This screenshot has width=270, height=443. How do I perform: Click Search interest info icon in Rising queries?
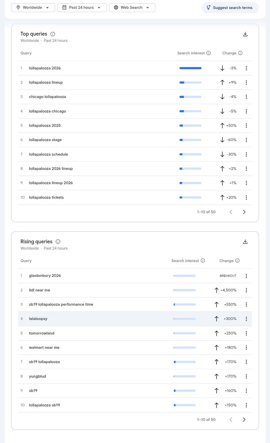(x=203, y=261)
